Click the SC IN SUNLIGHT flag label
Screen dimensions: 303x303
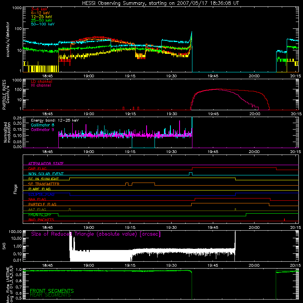44,179
